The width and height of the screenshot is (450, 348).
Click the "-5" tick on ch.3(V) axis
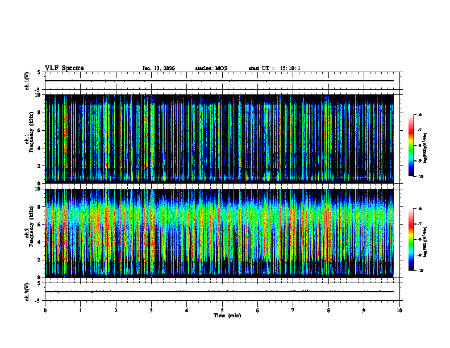39,301
